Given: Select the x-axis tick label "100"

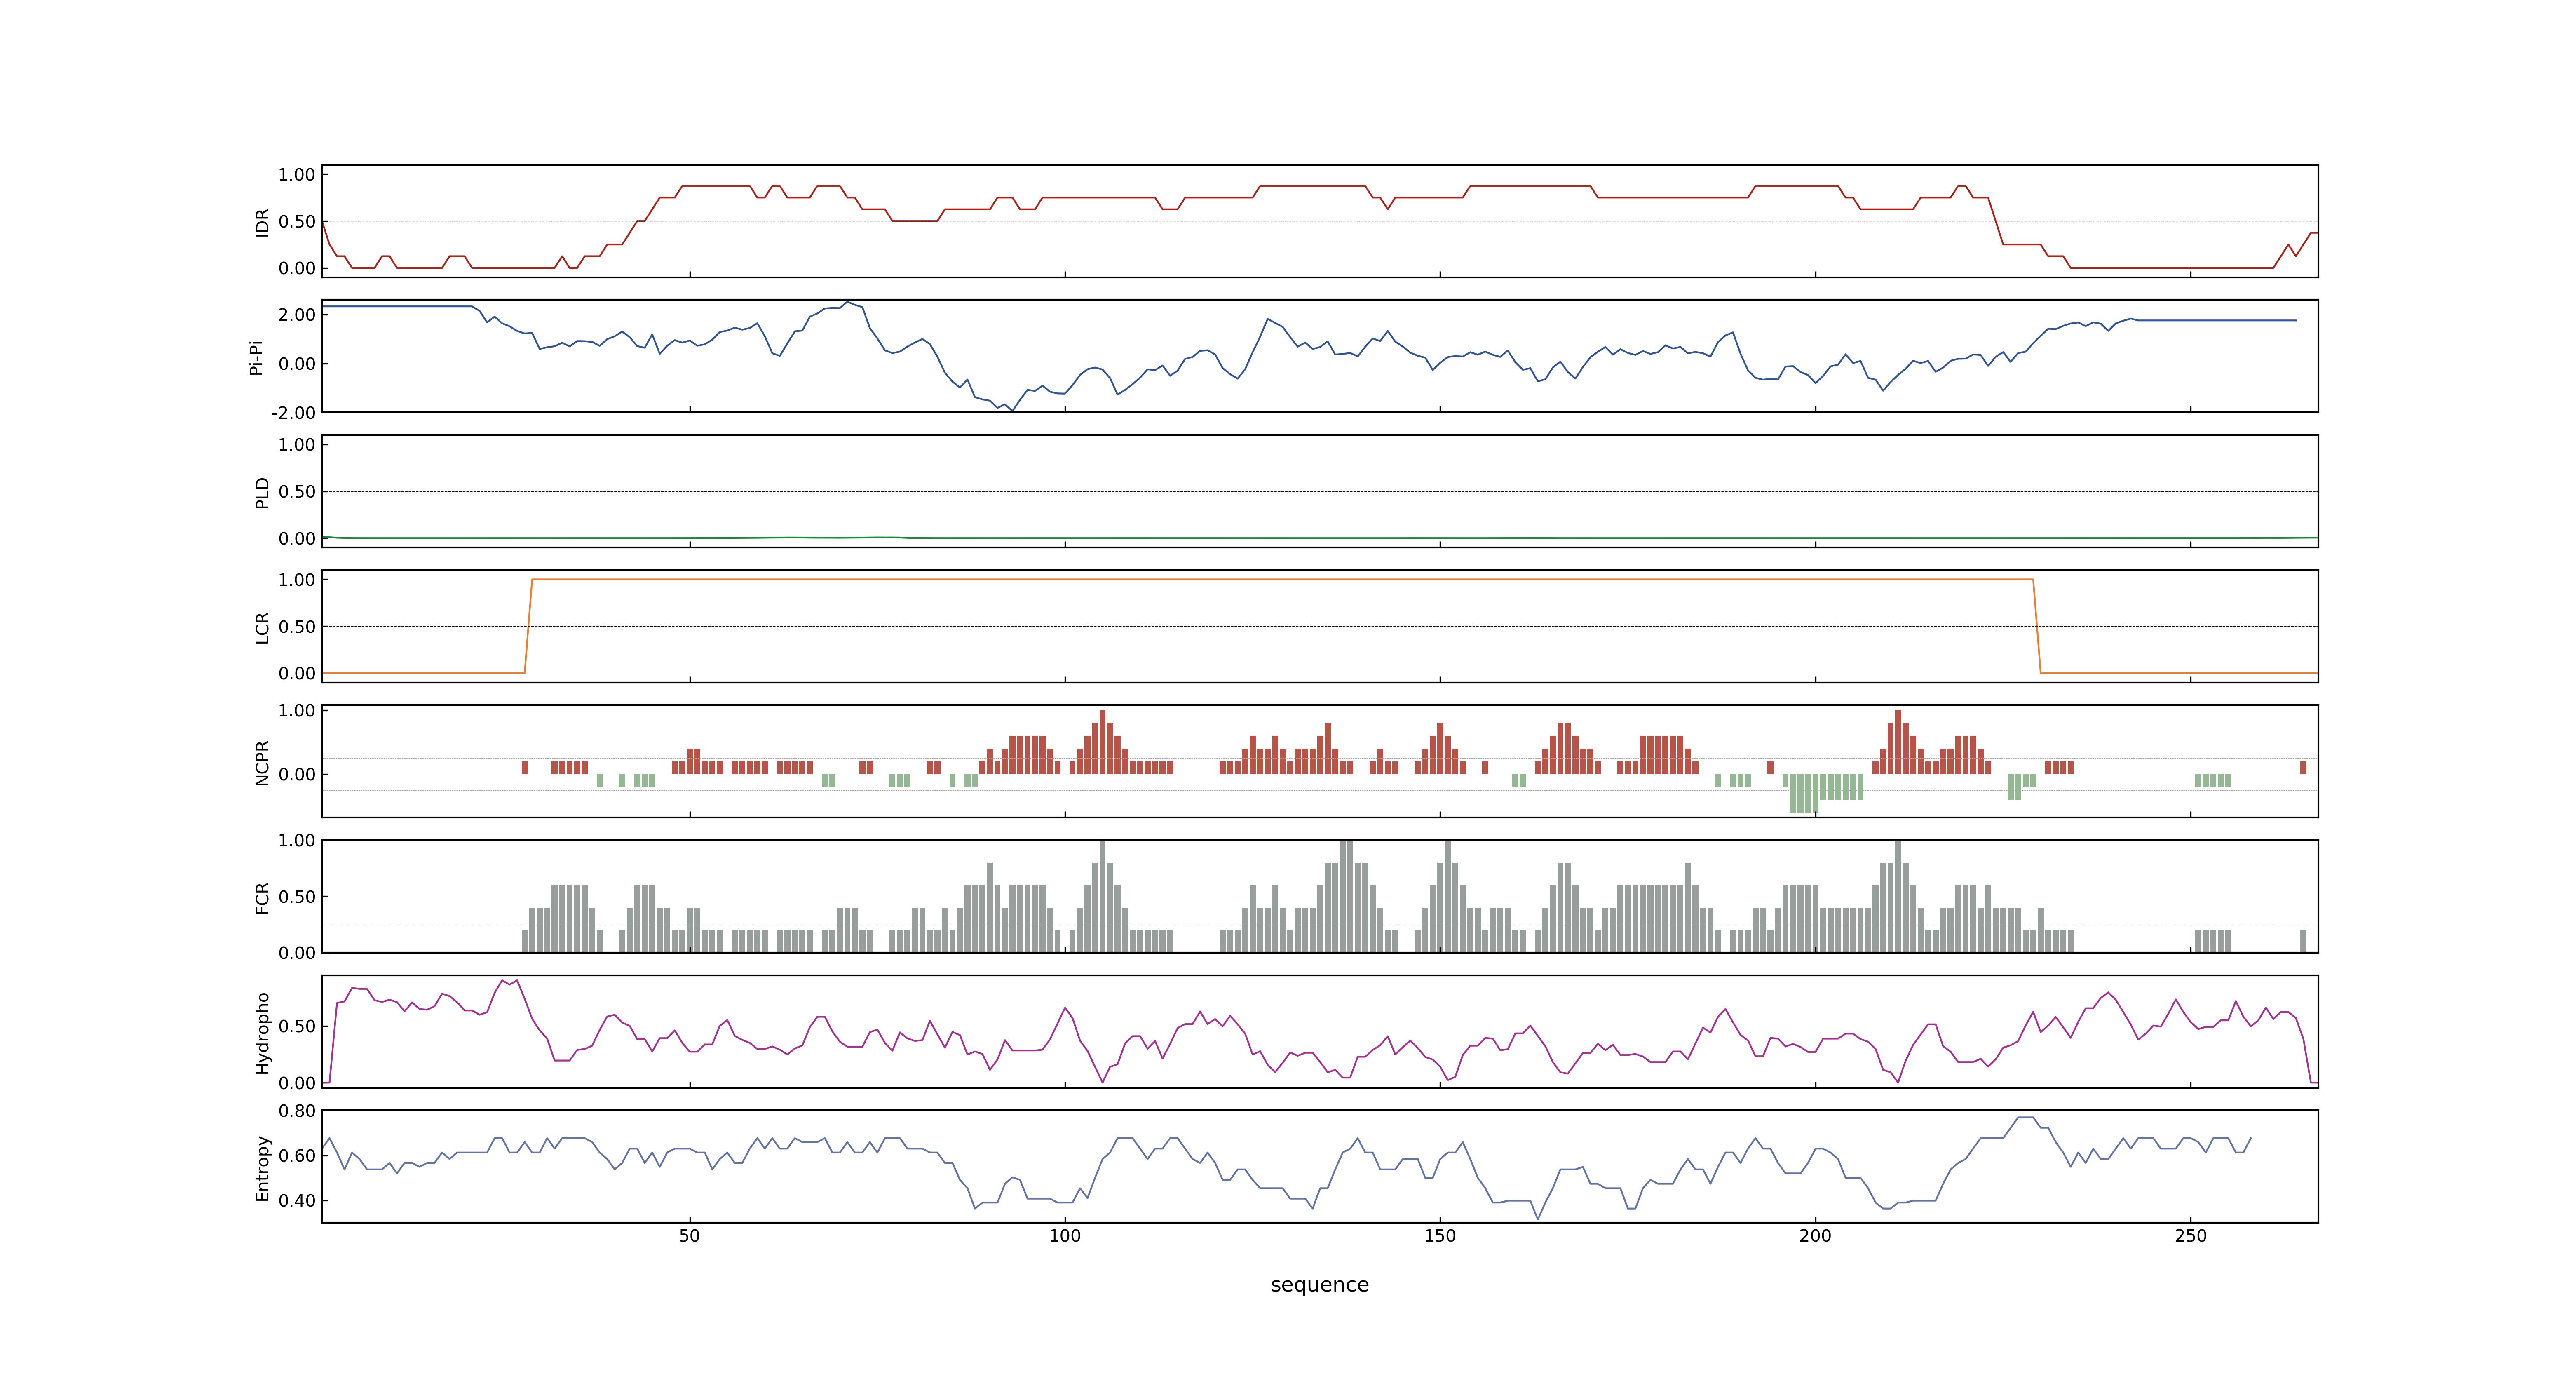Looking at the screenshot, I should click(x=1064, y=1236).
